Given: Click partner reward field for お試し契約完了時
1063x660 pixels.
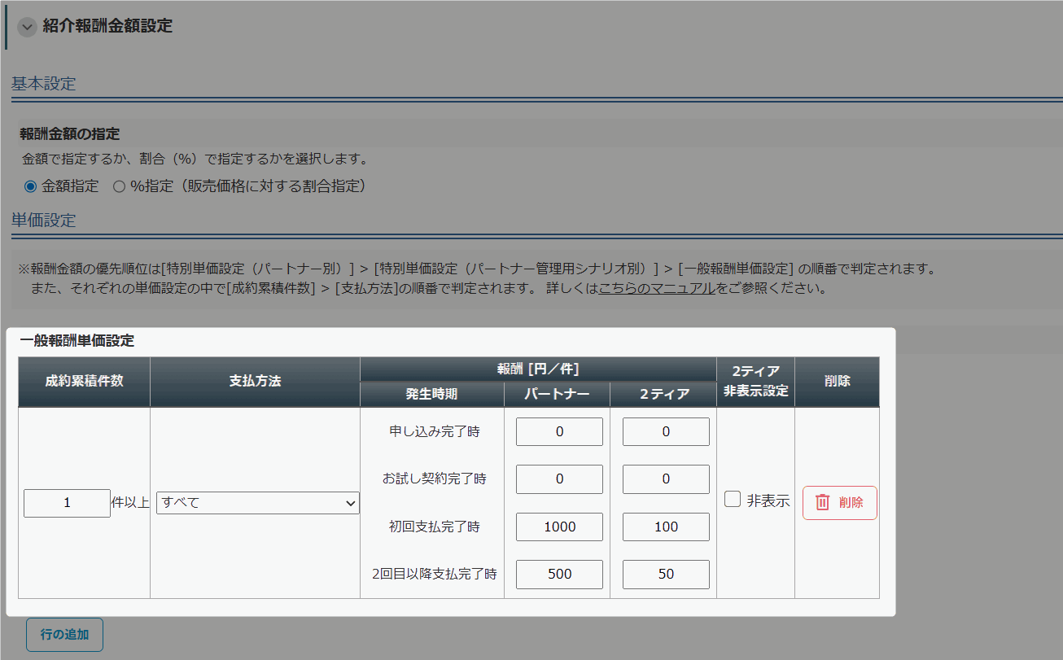Looking at the screenshot, I should (559, 479).
